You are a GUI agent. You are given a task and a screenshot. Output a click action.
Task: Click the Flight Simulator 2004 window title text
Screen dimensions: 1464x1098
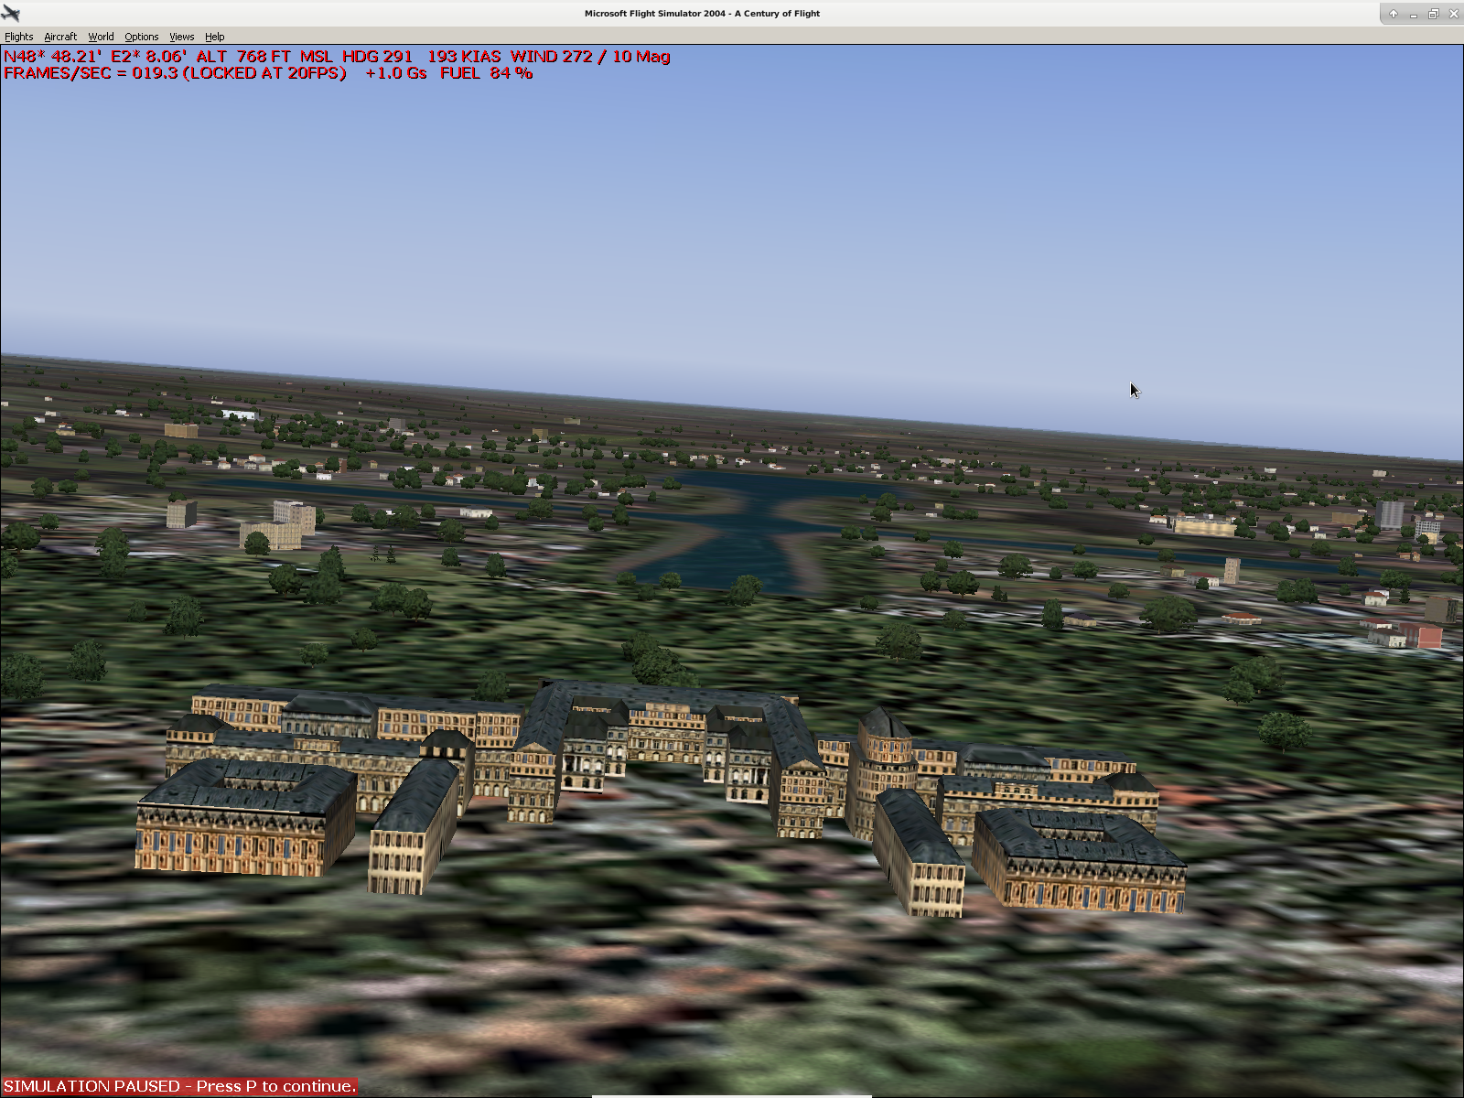click(x=702, y=14)
